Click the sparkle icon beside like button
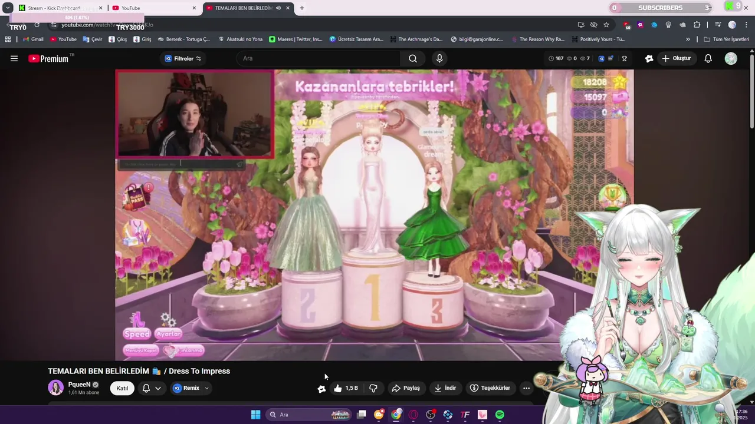The width and height of the screenshot is (755, 424). tap(321, 389)
